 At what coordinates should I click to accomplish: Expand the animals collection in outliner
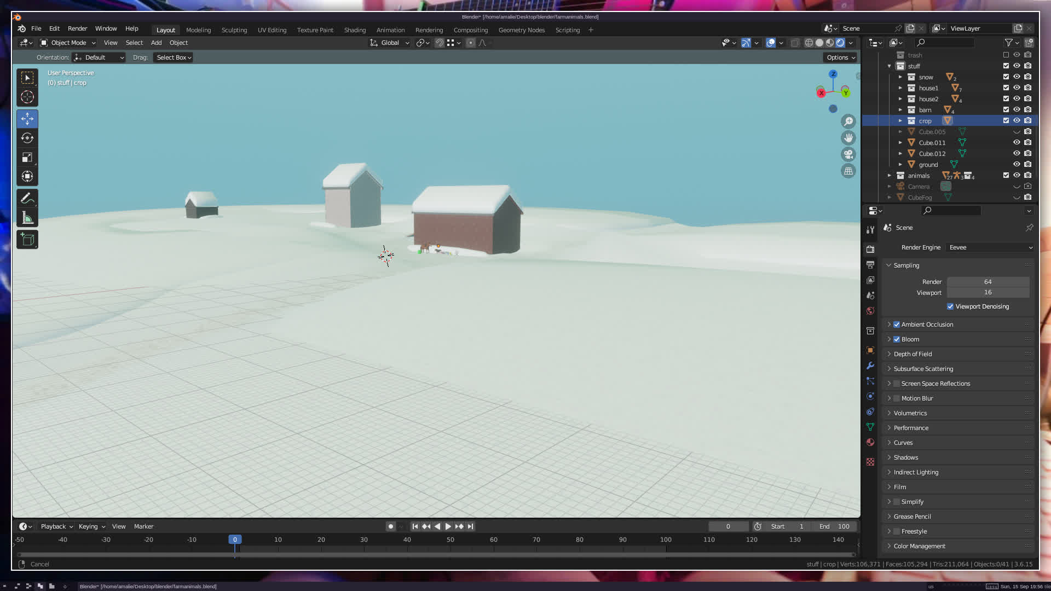click(889, 176)
